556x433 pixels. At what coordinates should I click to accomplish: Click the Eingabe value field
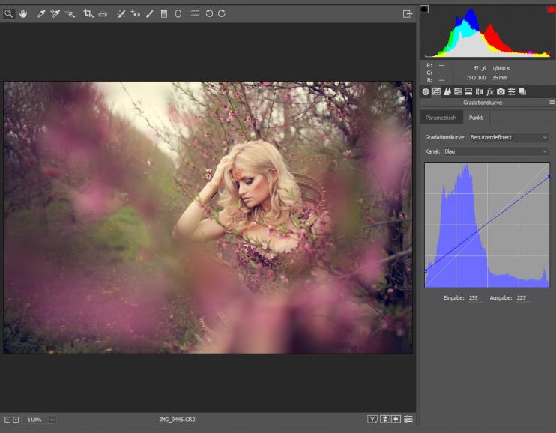click(474, 298)
